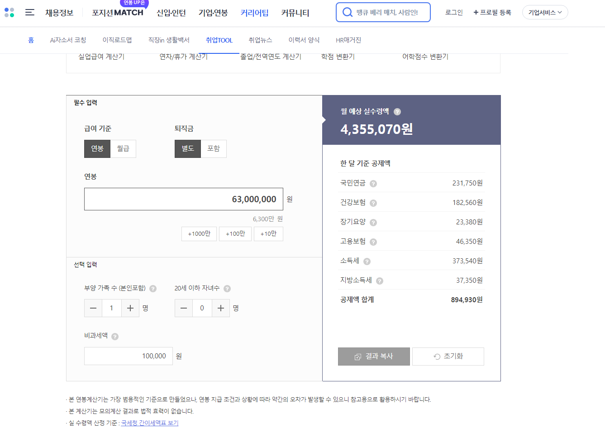Switch to 이직로드맵 tab
605x428 pixels.
[117, 40]
